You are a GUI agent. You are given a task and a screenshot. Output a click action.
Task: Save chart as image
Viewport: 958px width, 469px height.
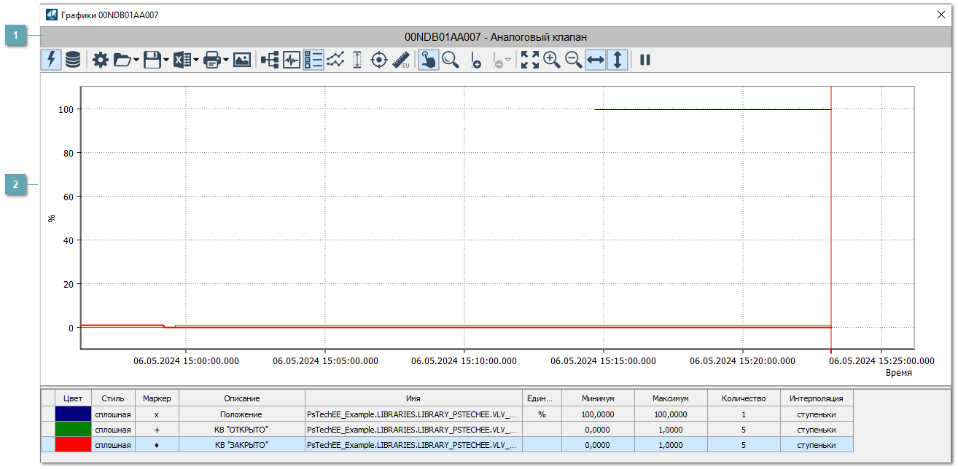(x=242, y=60)
